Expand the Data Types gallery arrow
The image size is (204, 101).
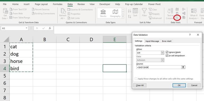tap(123, 17)
